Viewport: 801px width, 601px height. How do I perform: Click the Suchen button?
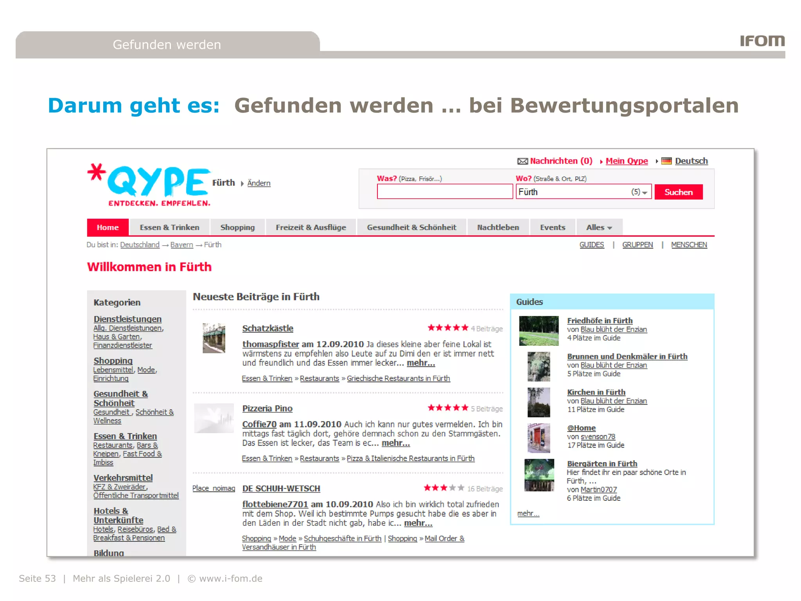tap(679, 192)
